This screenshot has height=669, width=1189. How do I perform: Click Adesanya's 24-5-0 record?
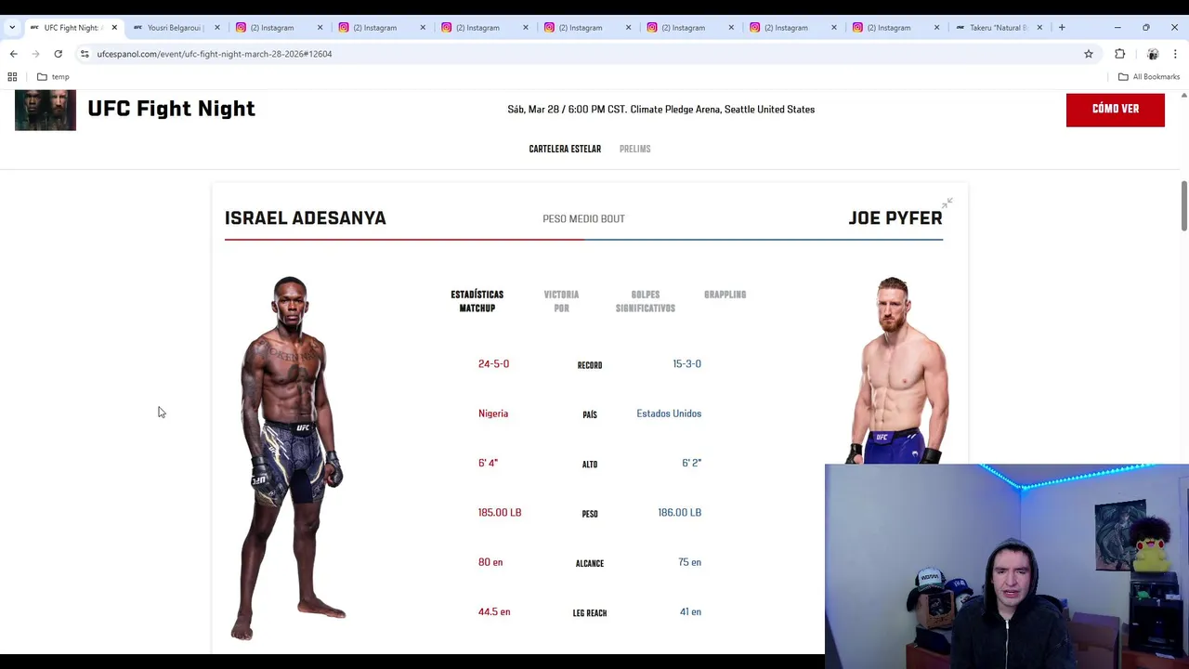(x=493, y=364)
